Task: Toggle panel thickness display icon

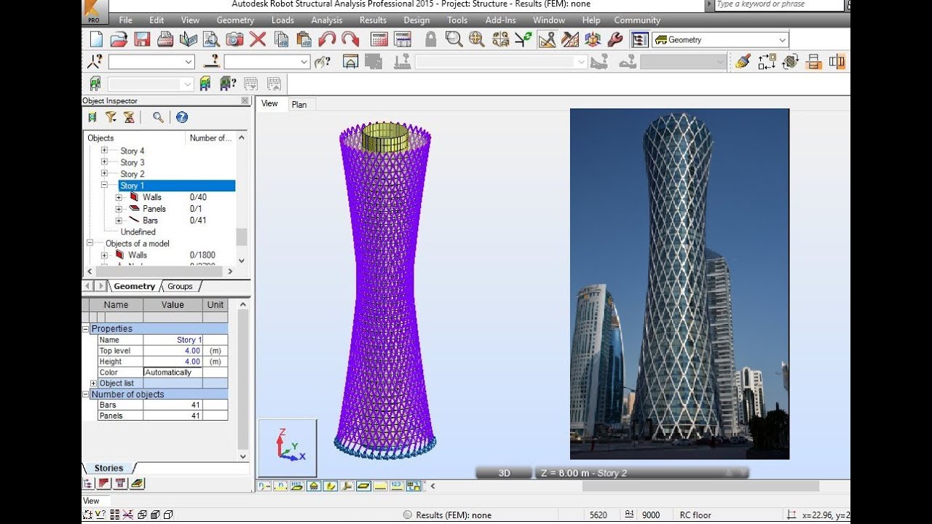Action: (x=364, y=486)
